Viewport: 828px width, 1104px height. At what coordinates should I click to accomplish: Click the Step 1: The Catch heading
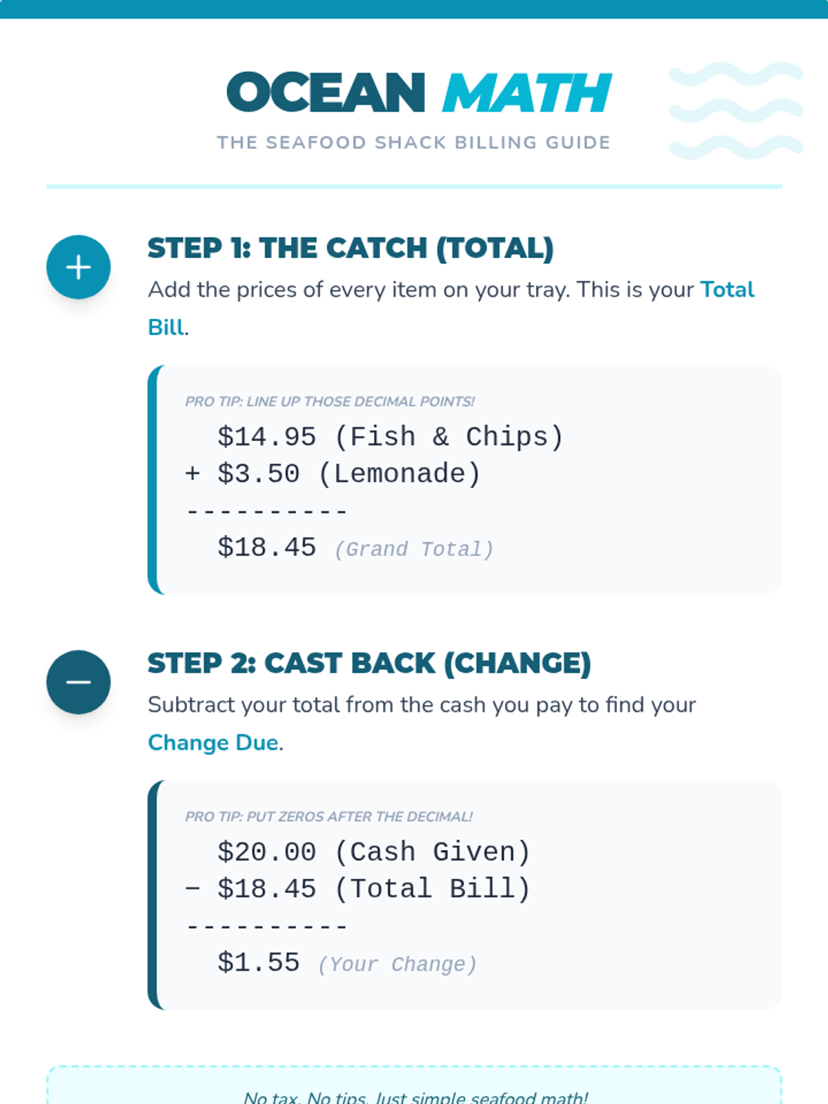click(351, 248)
